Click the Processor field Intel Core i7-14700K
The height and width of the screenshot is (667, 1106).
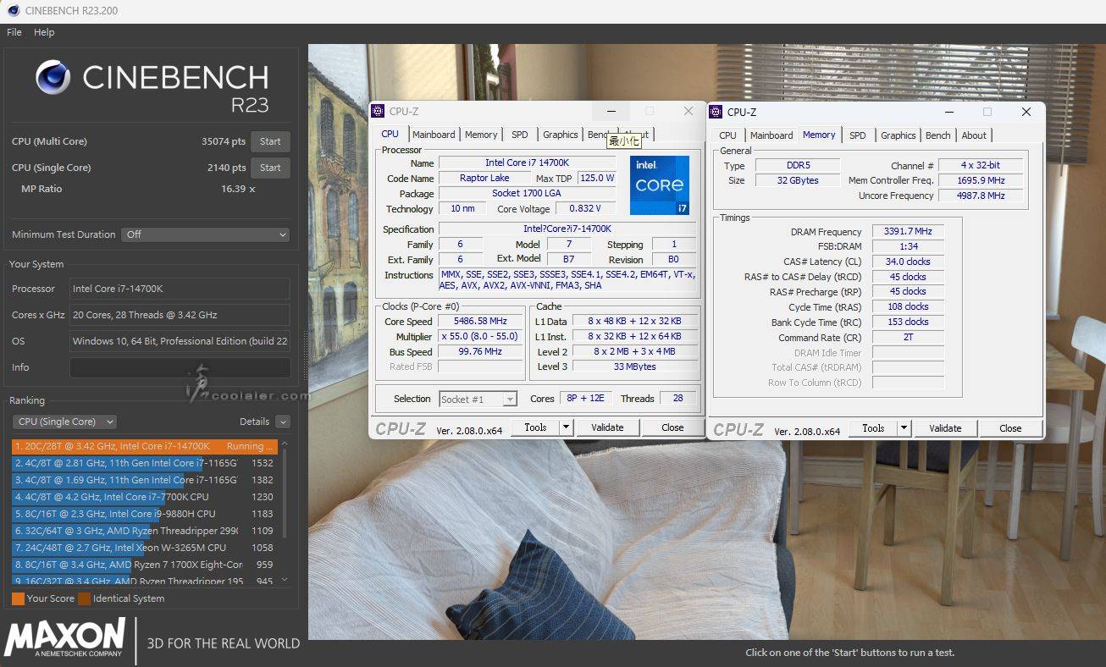(x=180, y=289)
